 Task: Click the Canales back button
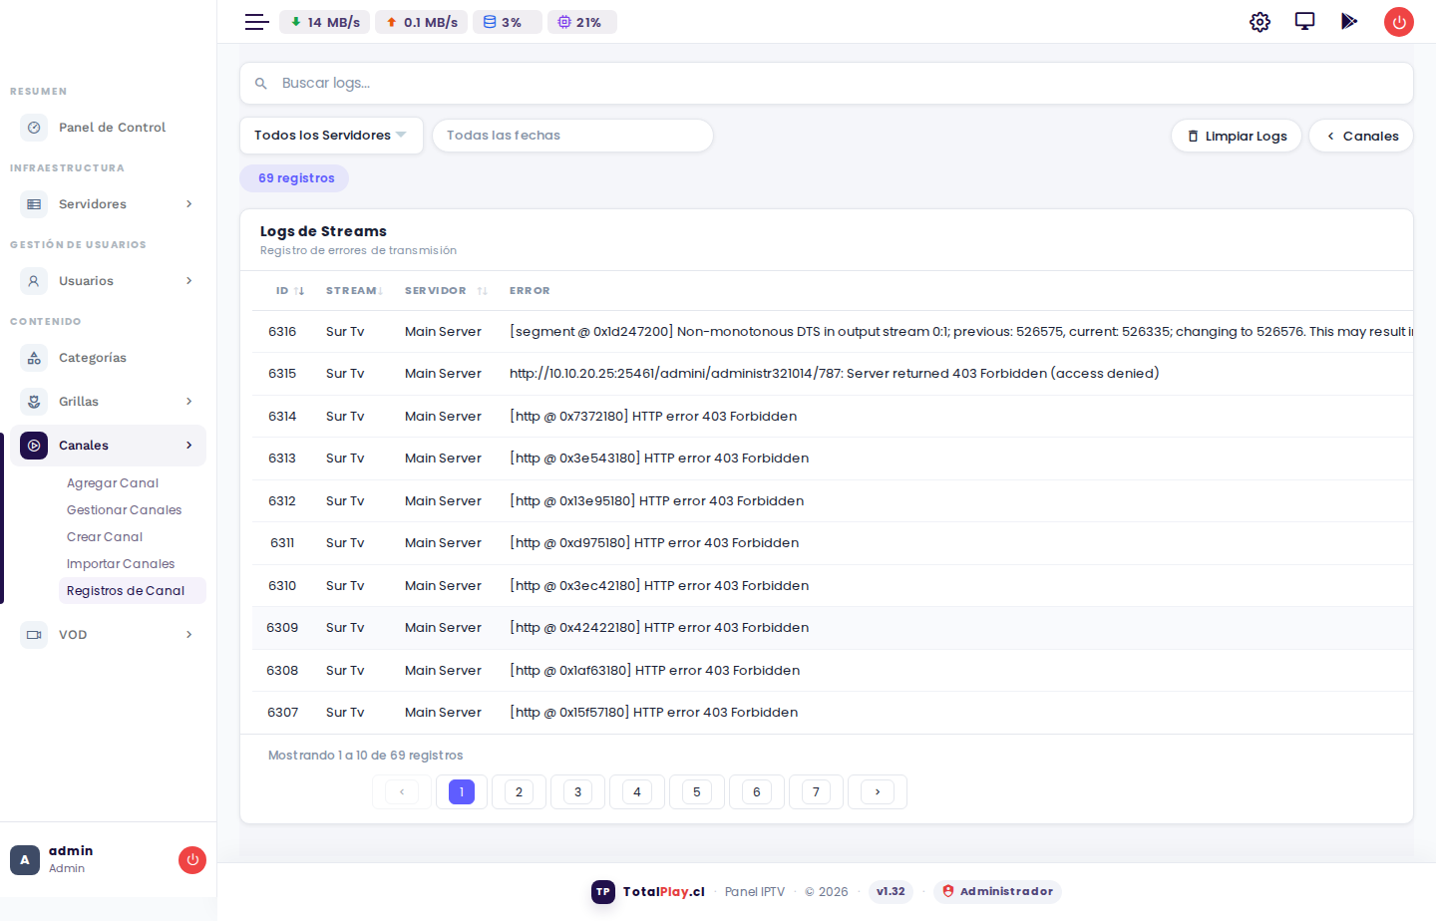(x=1361, y=137)
